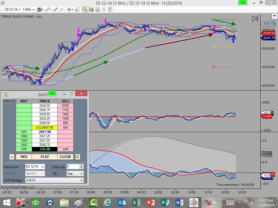This screenshot has height=208, width=278.
Task: Open the TIF Day dropdown
Action: pyautogui.click(x=75, y=174)
